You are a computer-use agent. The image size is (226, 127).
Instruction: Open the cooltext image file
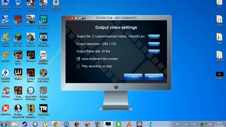(x=220, y=75)
